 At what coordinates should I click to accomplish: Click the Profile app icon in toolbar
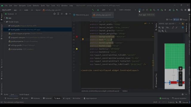tap(158, 10)
